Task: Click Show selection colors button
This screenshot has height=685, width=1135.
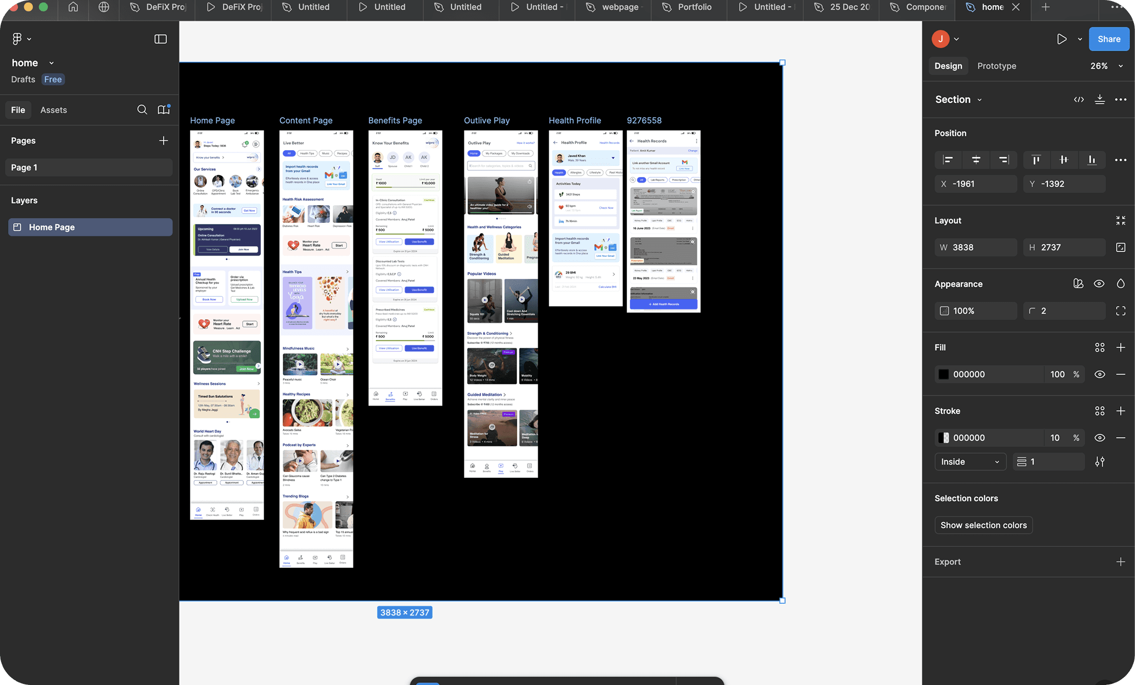Action: [983, 525]
